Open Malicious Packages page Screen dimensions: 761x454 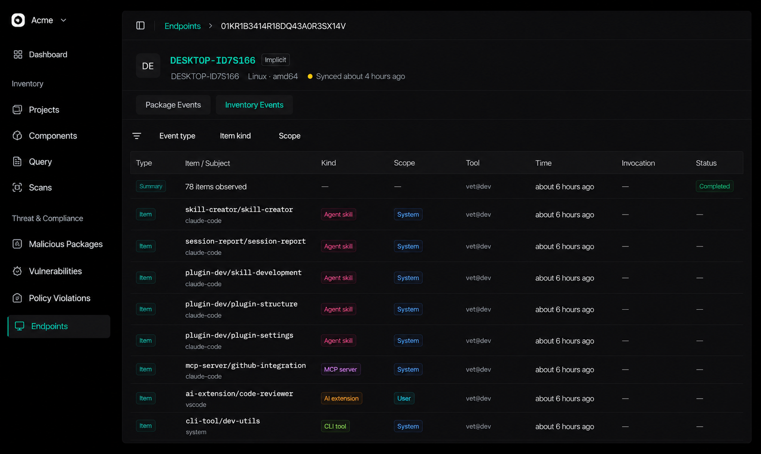[66, 244]
